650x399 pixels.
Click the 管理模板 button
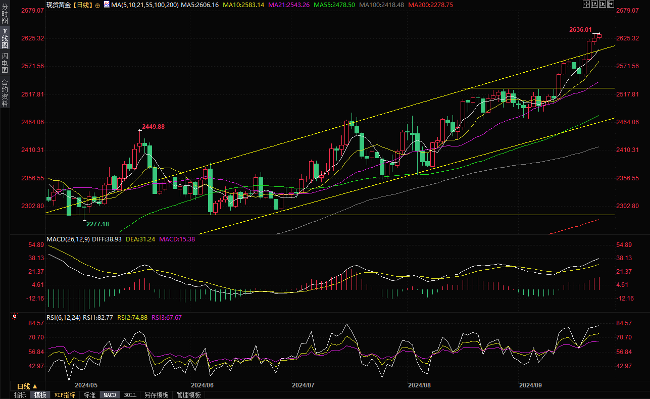[x=188, y=395]
